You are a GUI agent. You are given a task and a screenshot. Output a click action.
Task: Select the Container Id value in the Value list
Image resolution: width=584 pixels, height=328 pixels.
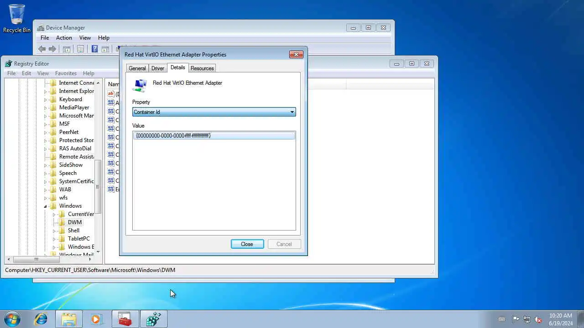[214, 136]
